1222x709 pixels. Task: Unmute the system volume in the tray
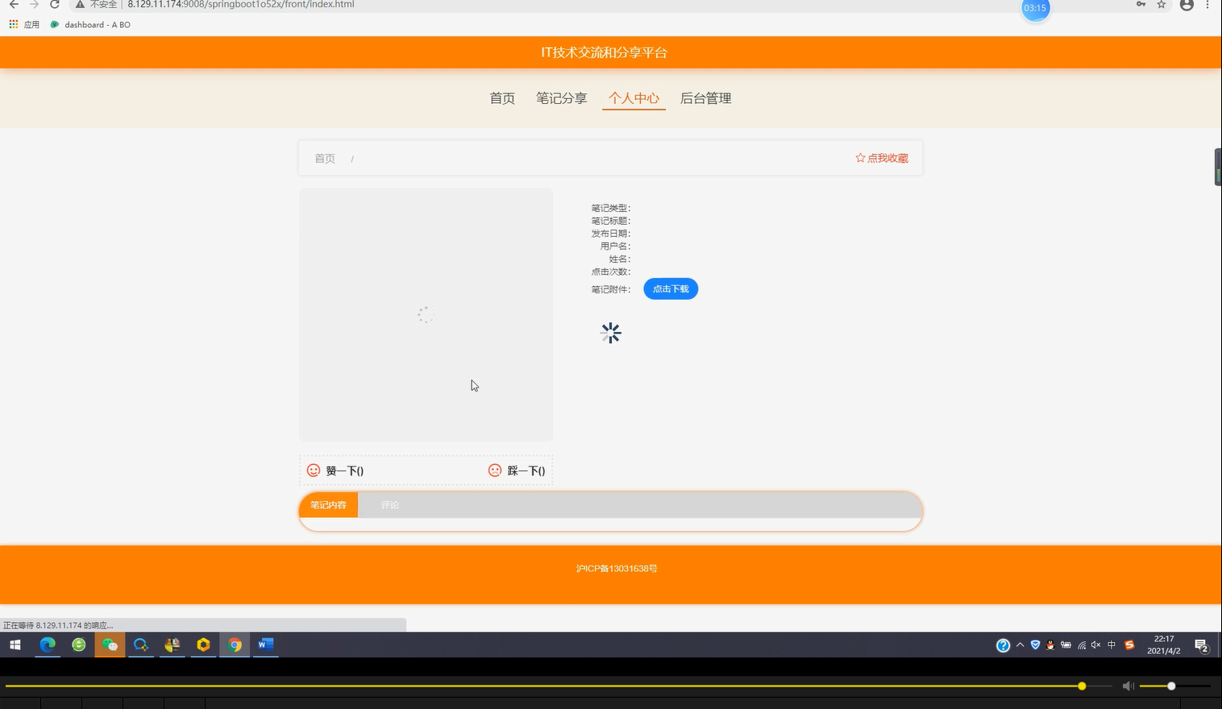coord(1095,645)
